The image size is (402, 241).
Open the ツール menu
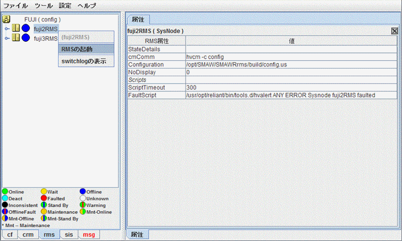[x=44, y=5]
